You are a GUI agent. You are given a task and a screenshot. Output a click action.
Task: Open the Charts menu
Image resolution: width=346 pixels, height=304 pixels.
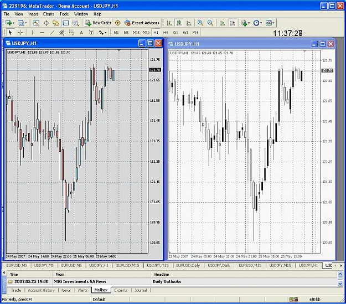[48, 14]
